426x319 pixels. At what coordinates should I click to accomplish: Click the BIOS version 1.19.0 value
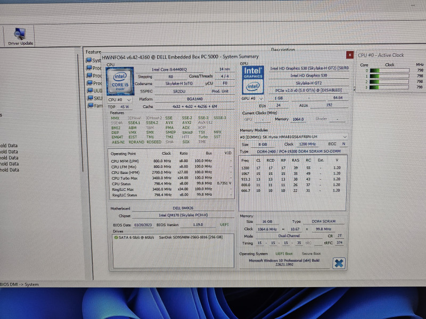(x=198, y=225)
